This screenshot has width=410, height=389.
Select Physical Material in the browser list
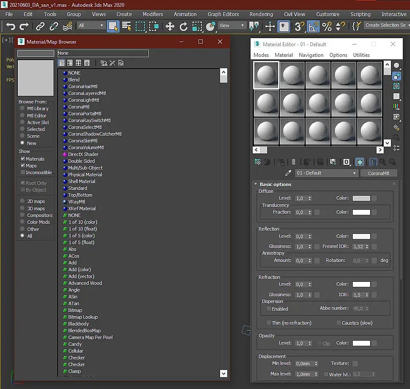[85, 175]
